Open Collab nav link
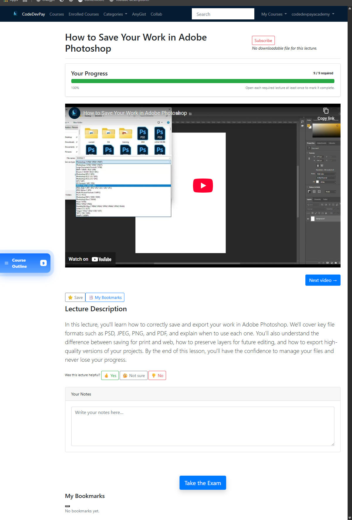The image size is (352, 520). point(156,14)
